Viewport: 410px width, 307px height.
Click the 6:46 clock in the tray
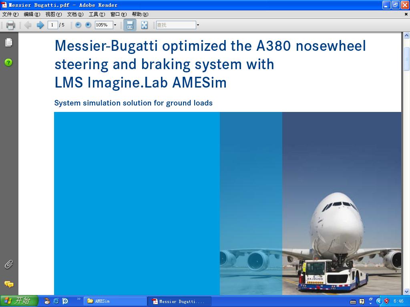tap(398, 301)
